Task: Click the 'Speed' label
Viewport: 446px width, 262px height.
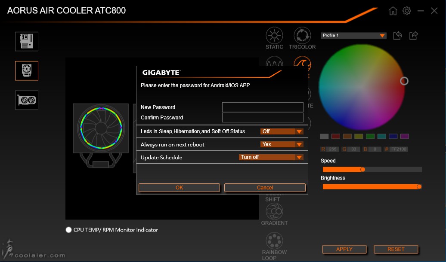Action: (328, 161)
